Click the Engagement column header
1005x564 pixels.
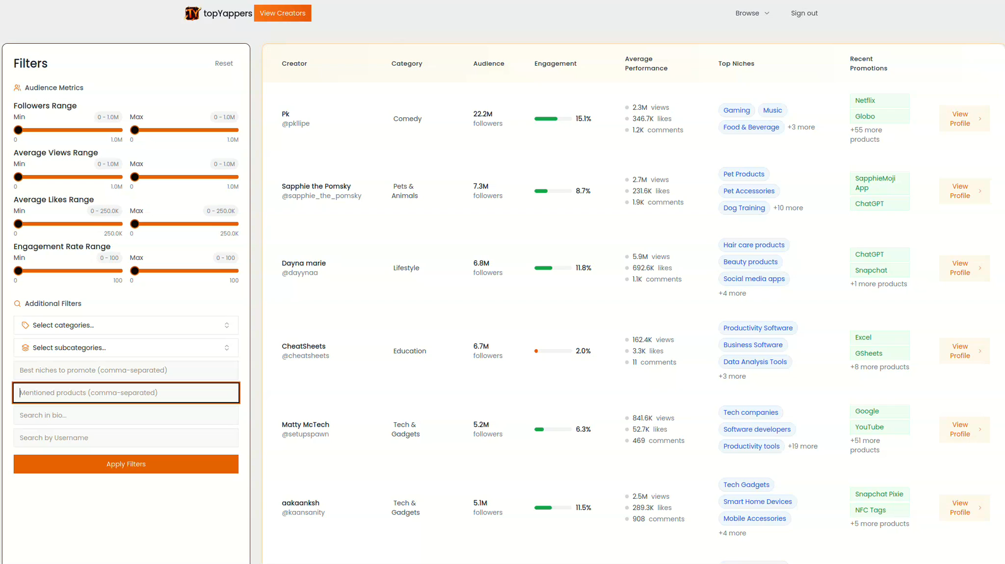[x=555, y=63]
